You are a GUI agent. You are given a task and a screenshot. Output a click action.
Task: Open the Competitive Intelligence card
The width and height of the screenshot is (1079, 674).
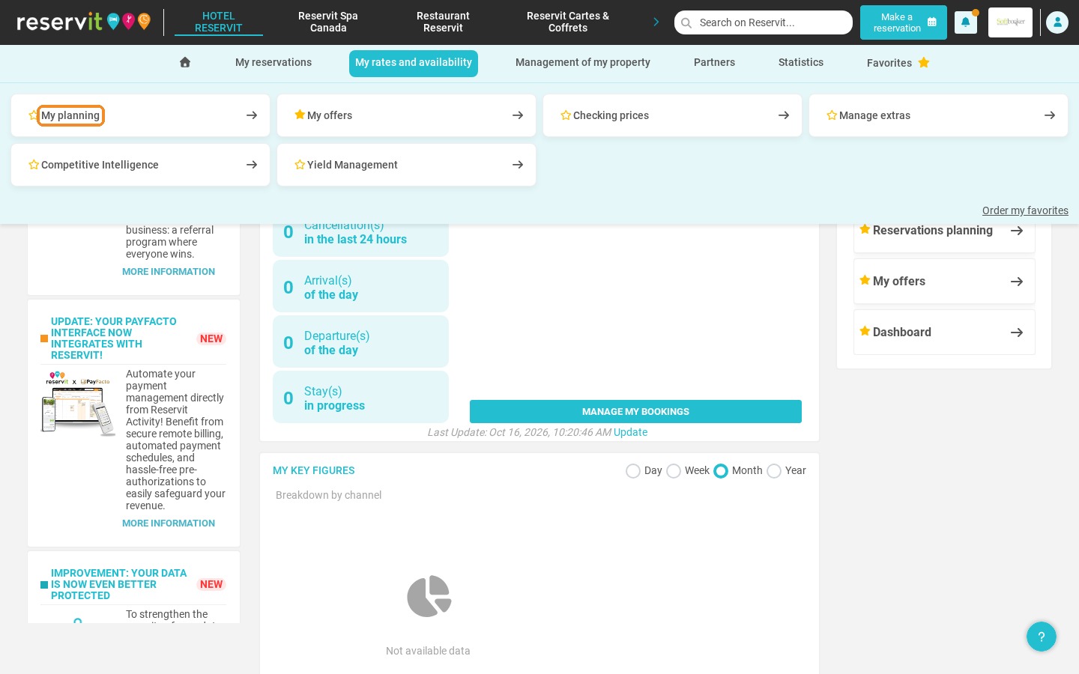[140, 165]
